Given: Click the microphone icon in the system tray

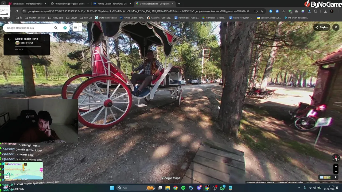Looking at the screenshot, I should [x=305, y=188].
